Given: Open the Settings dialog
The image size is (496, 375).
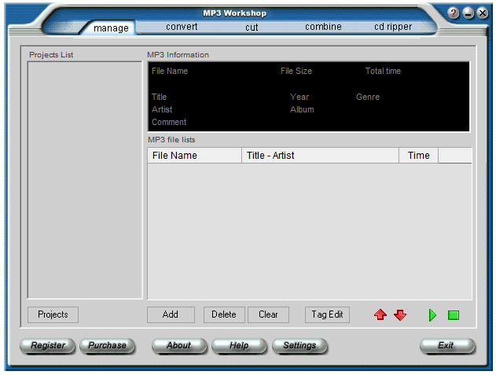Looking at the screenshot, I should coord(299,345).
